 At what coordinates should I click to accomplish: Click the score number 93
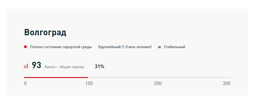(36, 65)
